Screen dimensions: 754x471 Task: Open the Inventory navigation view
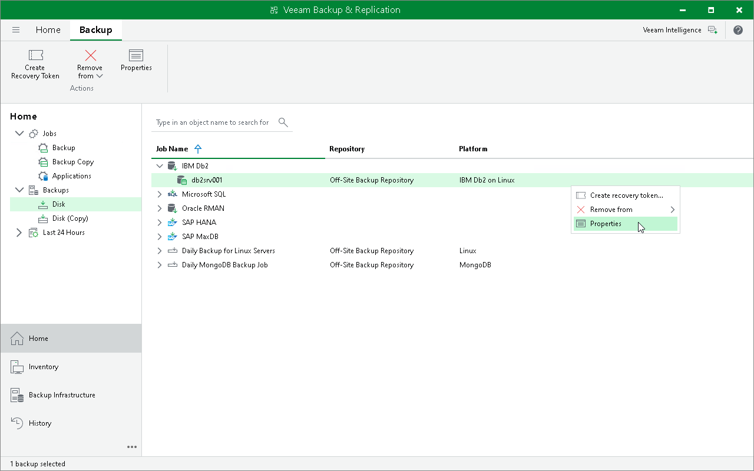point(71,367)
